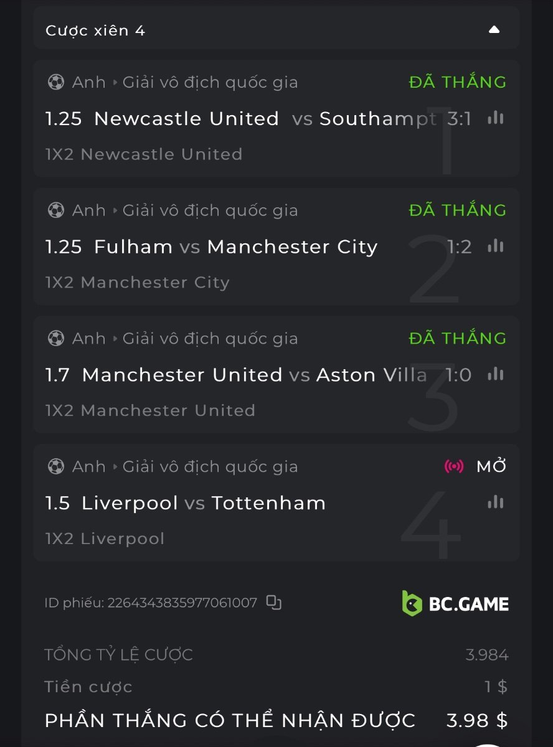The height and width of the screenshot is (747, 553).
Task: Collapse the Cược xiên 4 bet slip
Action: (494, 30)
